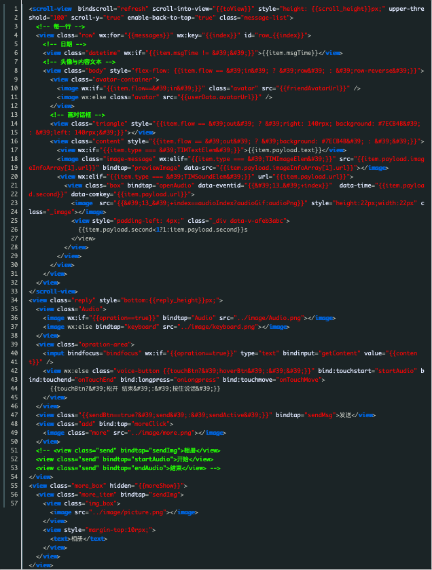Click line number 26 in gutter

point(14,230)
